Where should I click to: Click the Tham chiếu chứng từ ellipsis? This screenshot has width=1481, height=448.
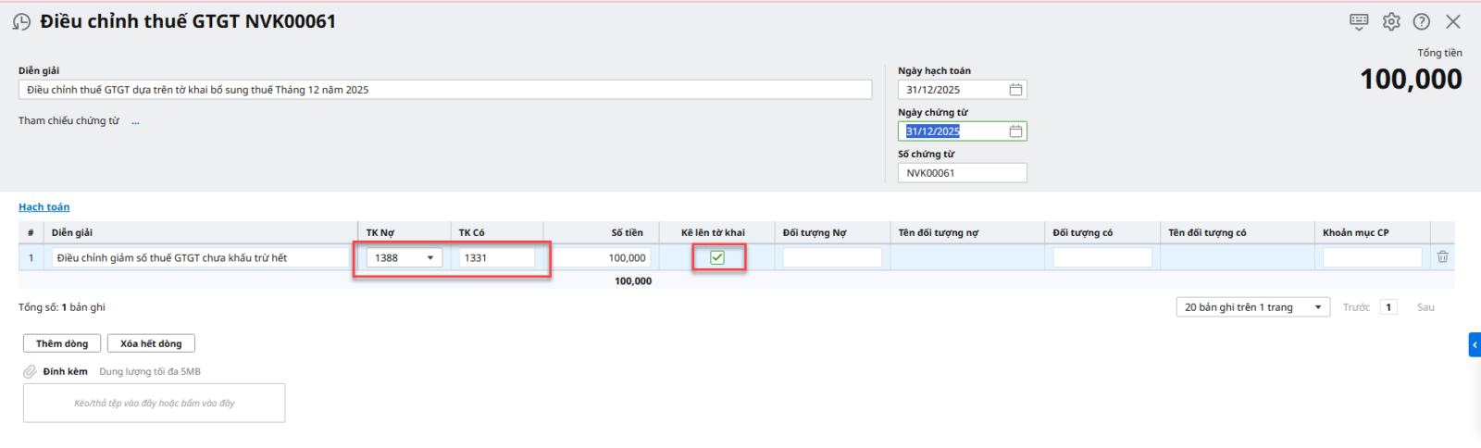tap(135, 121)
